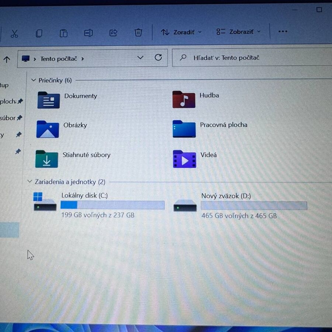Click the D: drive usage bar

(x=254, y=205)
